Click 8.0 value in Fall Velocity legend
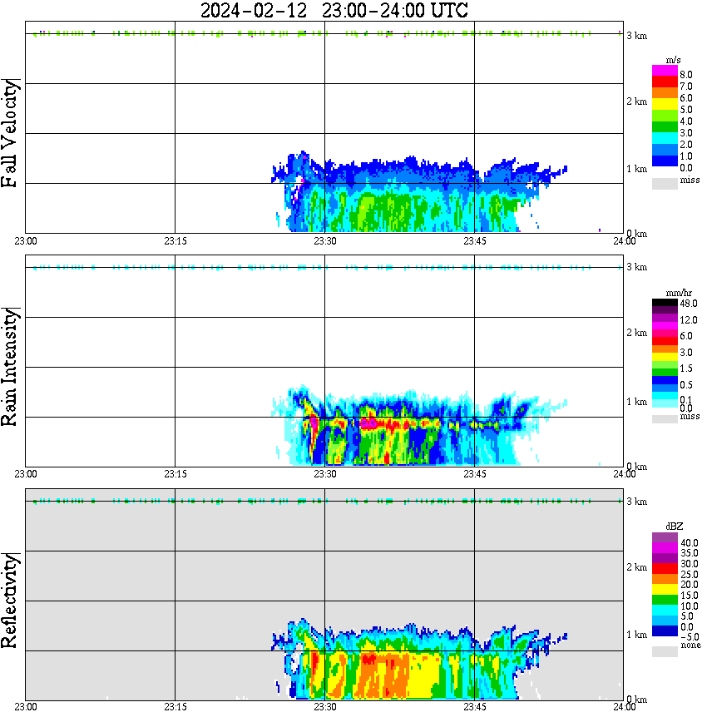The width and height of the screenshot is (707, 722). click(686, 75)
